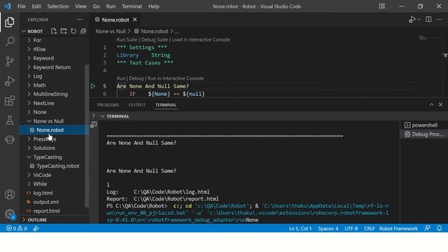
Task: Switch to the OUTPUT tab
Action: click(x=137, y=105)
